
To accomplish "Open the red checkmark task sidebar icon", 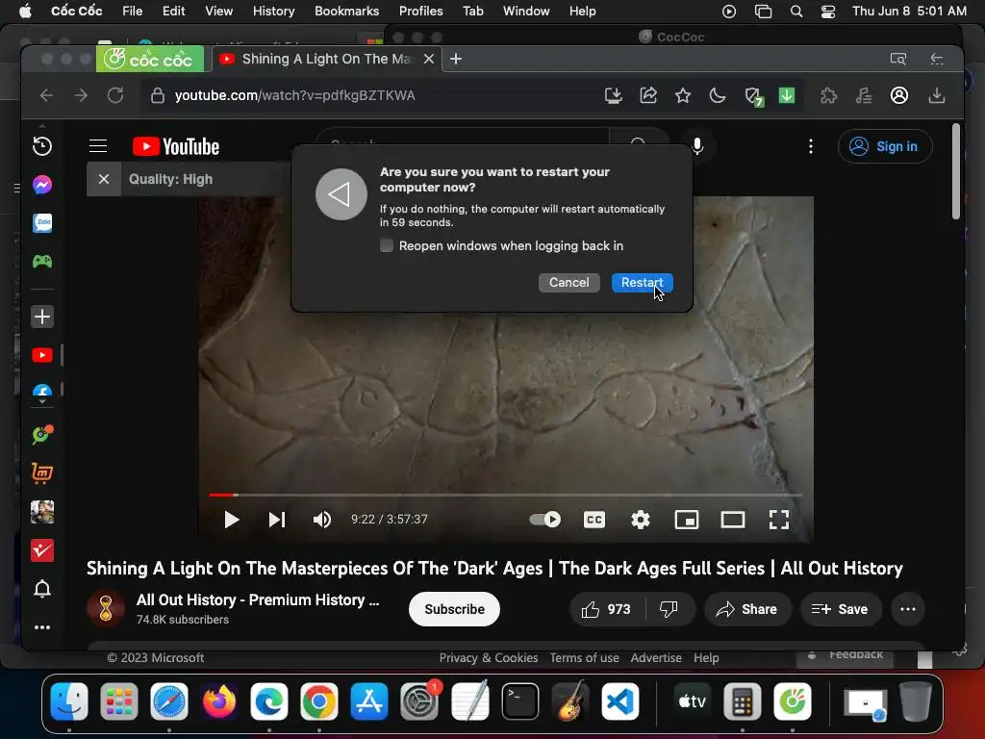I will coord(42,551).
